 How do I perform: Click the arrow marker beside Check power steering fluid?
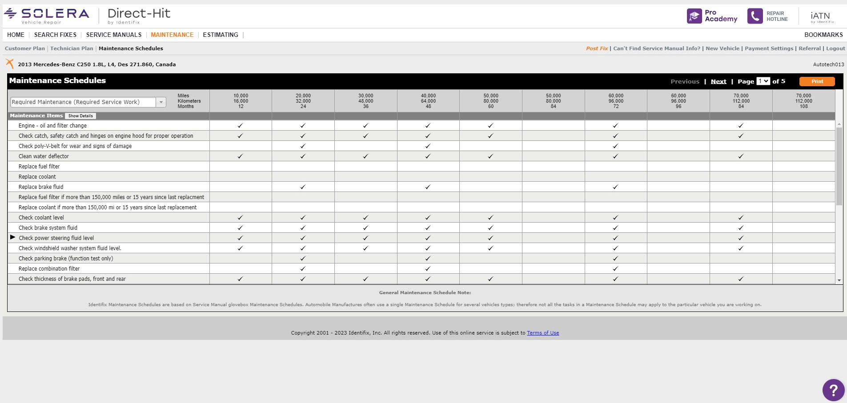12,238
